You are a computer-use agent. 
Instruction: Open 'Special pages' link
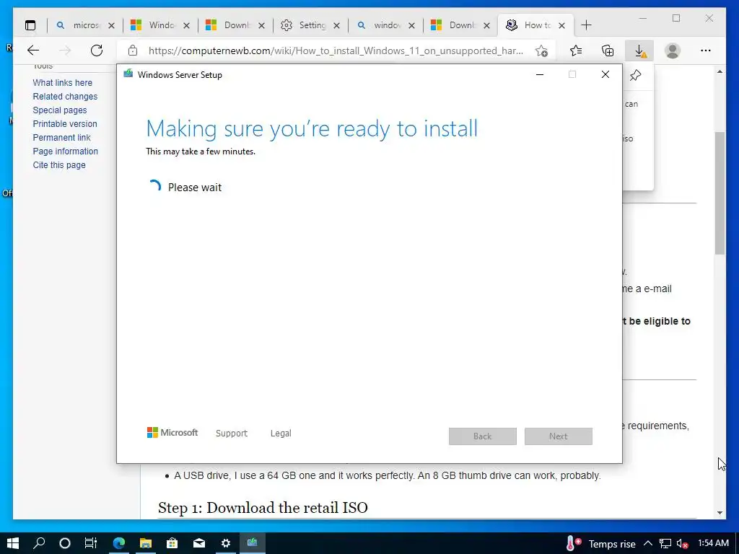[x=60, y=110]
